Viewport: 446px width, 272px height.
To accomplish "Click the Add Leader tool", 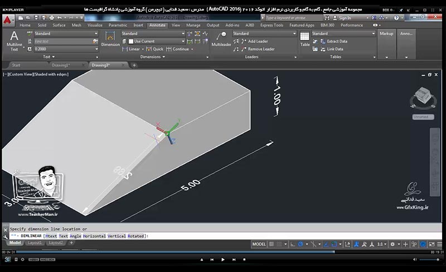I will tap(255, 41).
